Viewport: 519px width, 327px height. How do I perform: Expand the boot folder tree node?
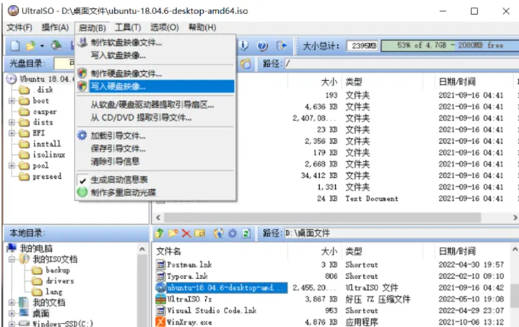pos(12,101)
